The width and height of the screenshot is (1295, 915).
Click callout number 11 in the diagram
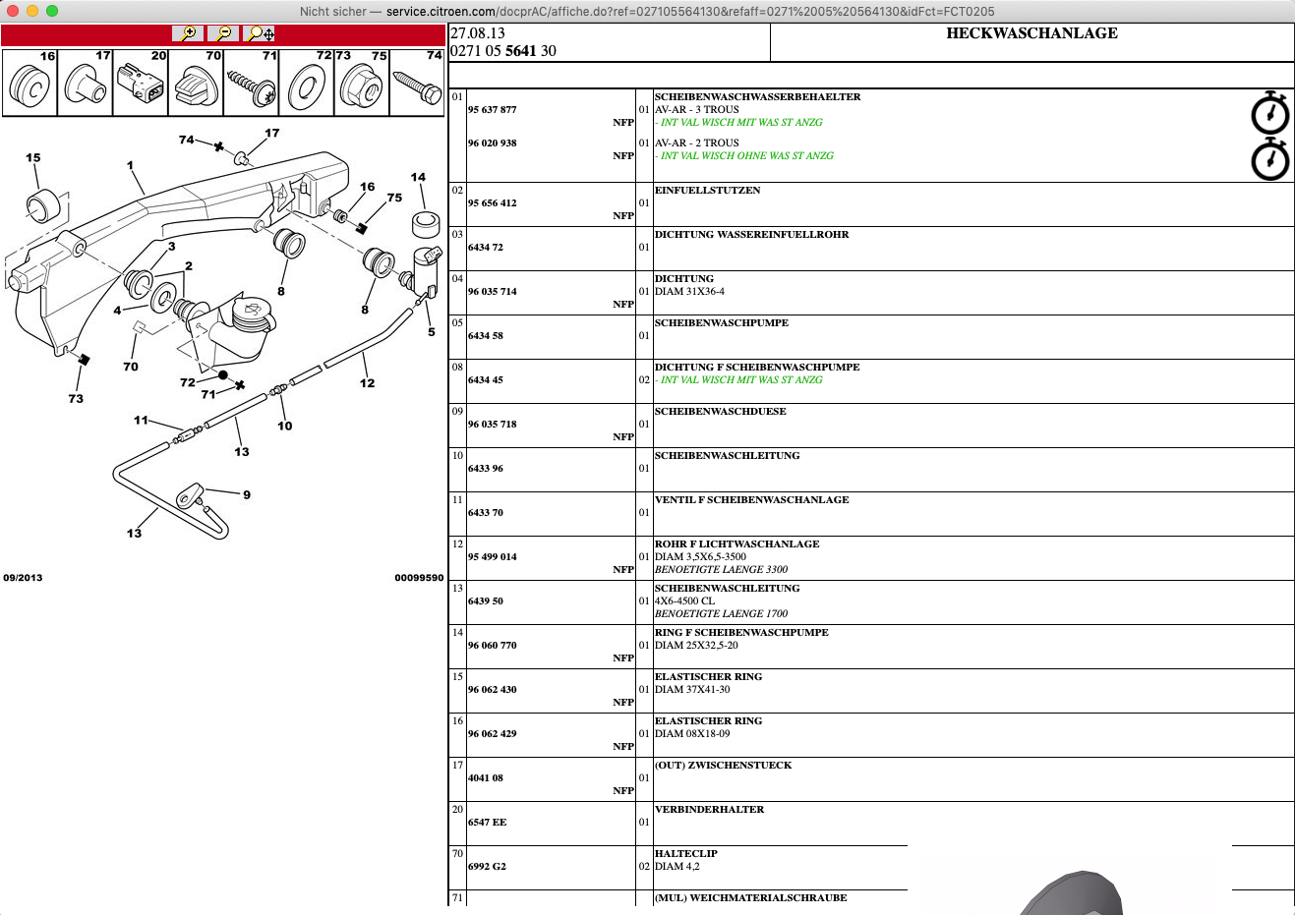[141, 420]
